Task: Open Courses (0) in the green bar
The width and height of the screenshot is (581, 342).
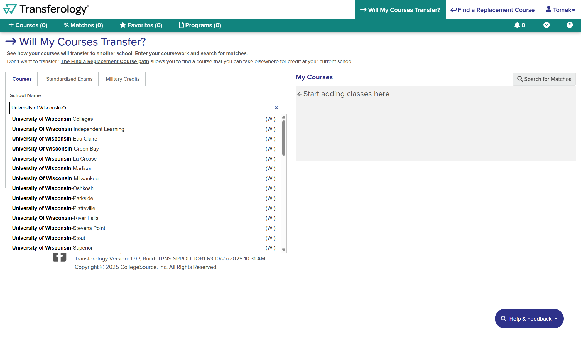Action: [x=28, y=25]
